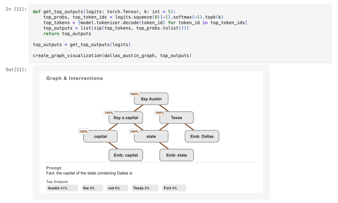Image resolution: width=338 pixels, height=203 pixels.
Task: Click the 100% badge on the state node
Action: coord(134,131)
